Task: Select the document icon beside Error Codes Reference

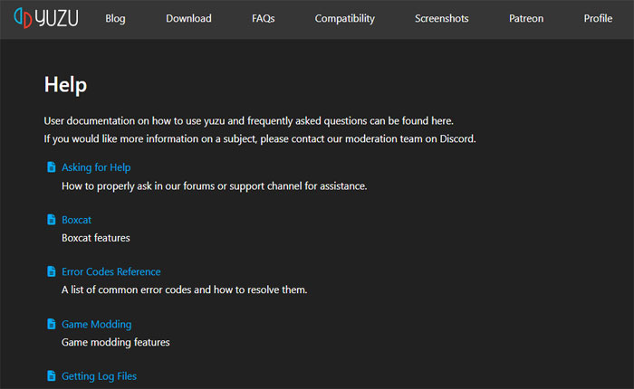Action: [51, 271]
